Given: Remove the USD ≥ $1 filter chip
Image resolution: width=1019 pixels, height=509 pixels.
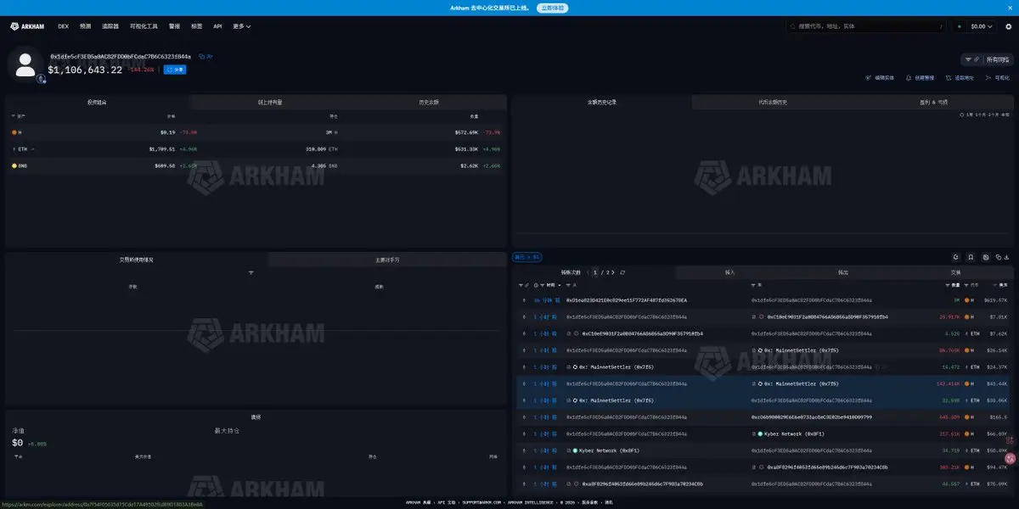Looking at the screenshot, I should click(526, 257).
